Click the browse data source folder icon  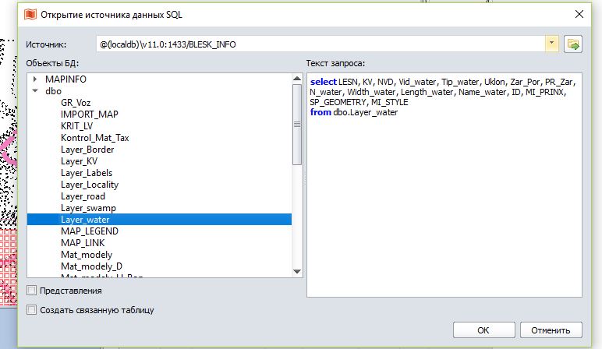click(573, 44)
